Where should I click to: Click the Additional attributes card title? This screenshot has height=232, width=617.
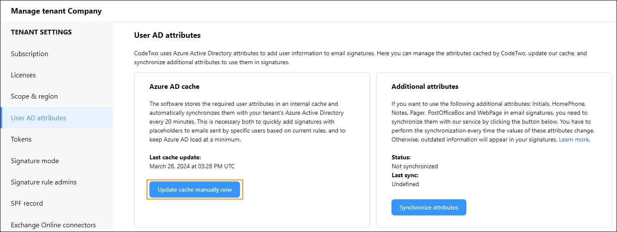point(425,86)
